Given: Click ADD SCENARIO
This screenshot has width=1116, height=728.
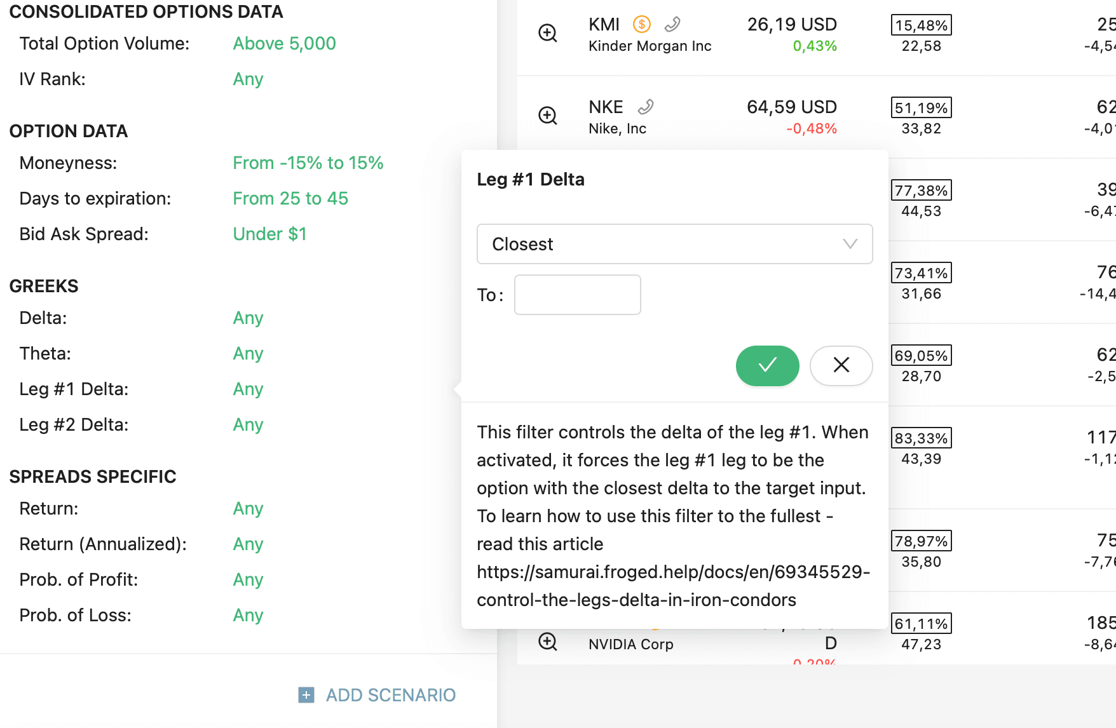Looking at the screenshot, I should [391, 695].
